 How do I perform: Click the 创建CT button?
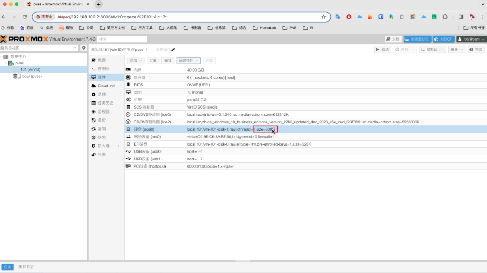pyautogui.click(x=444, y=39)
